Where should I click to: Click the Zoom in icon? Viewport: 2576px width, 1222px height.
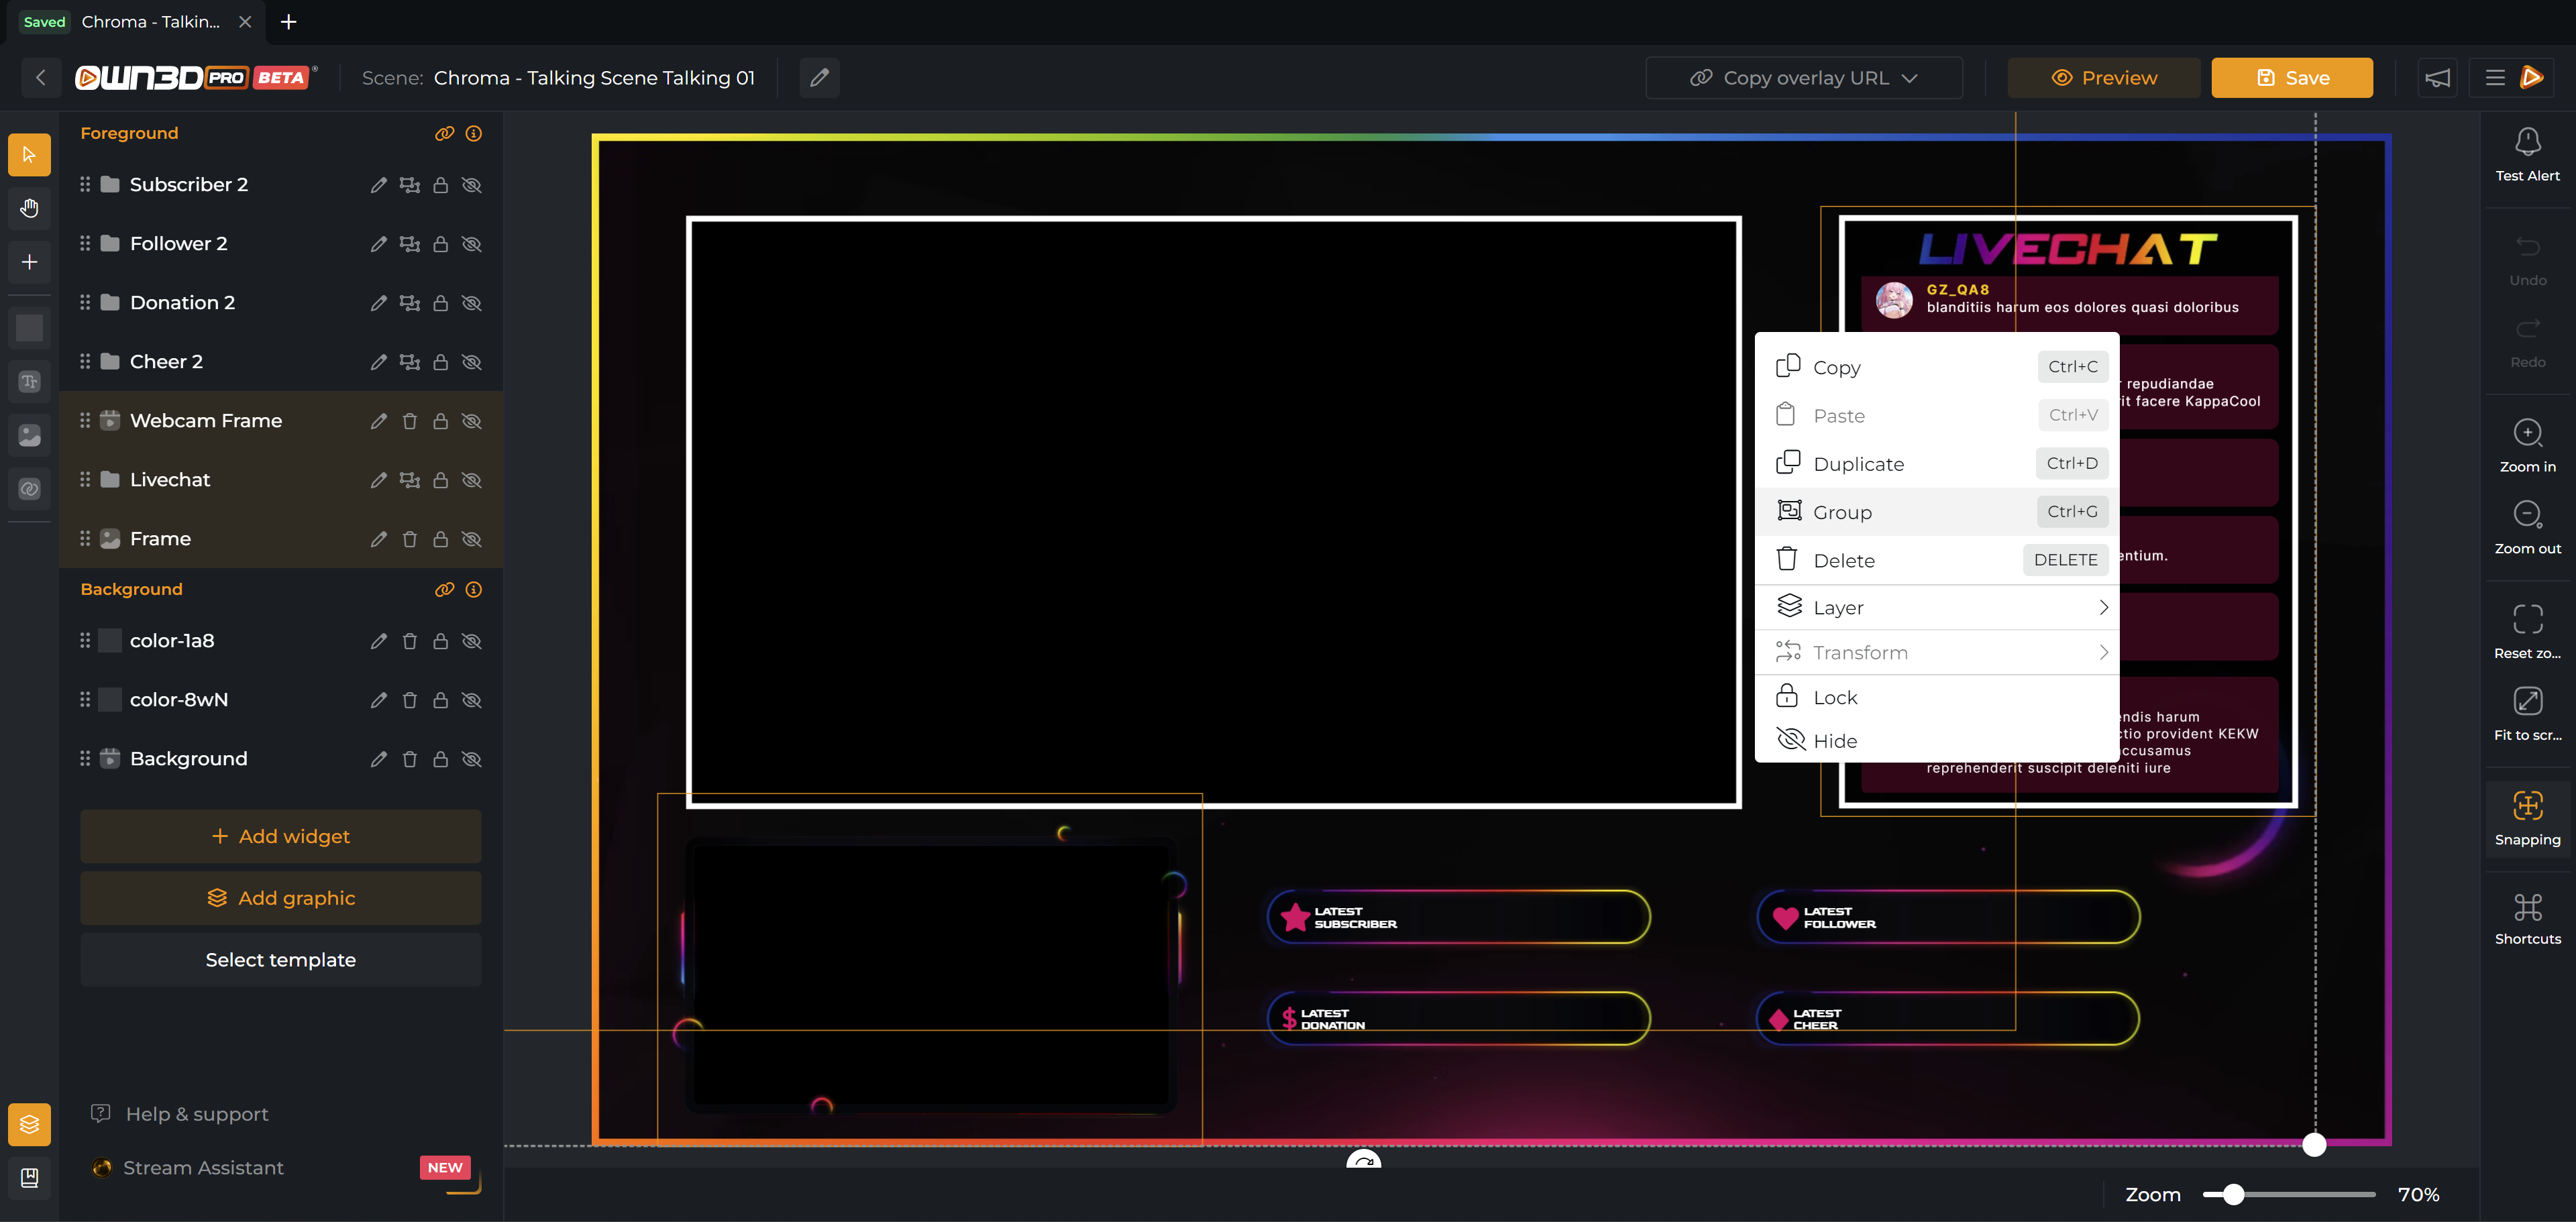[2527, 433]
